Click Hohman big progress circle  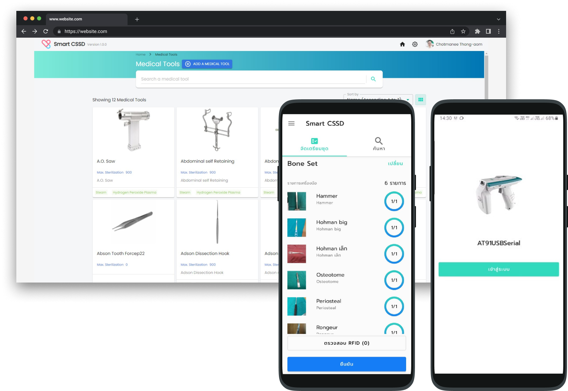(x=394, y=227)
